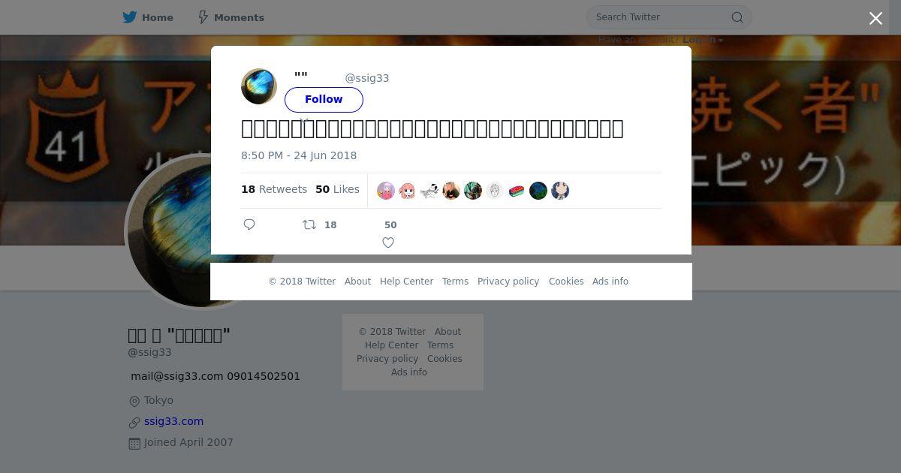Click the last liker avatar in the row
The height and width of the screenshot is (473, 901).
[x=560, y=191]
